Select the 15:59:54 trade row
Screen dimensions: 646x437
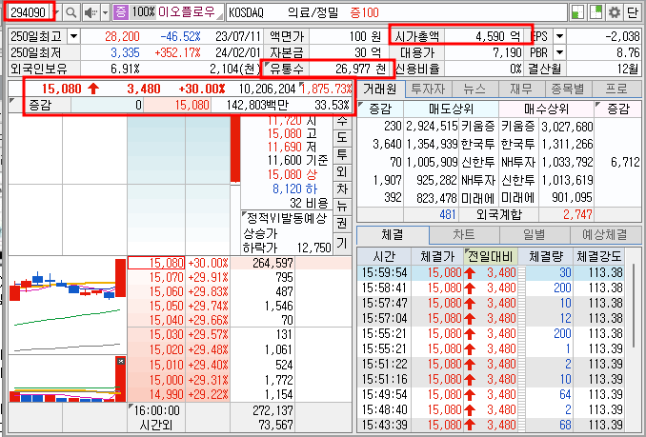coord(491,273)
